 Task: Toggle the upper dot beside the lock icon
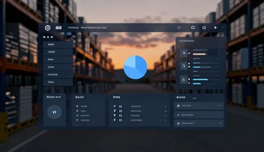189,79
